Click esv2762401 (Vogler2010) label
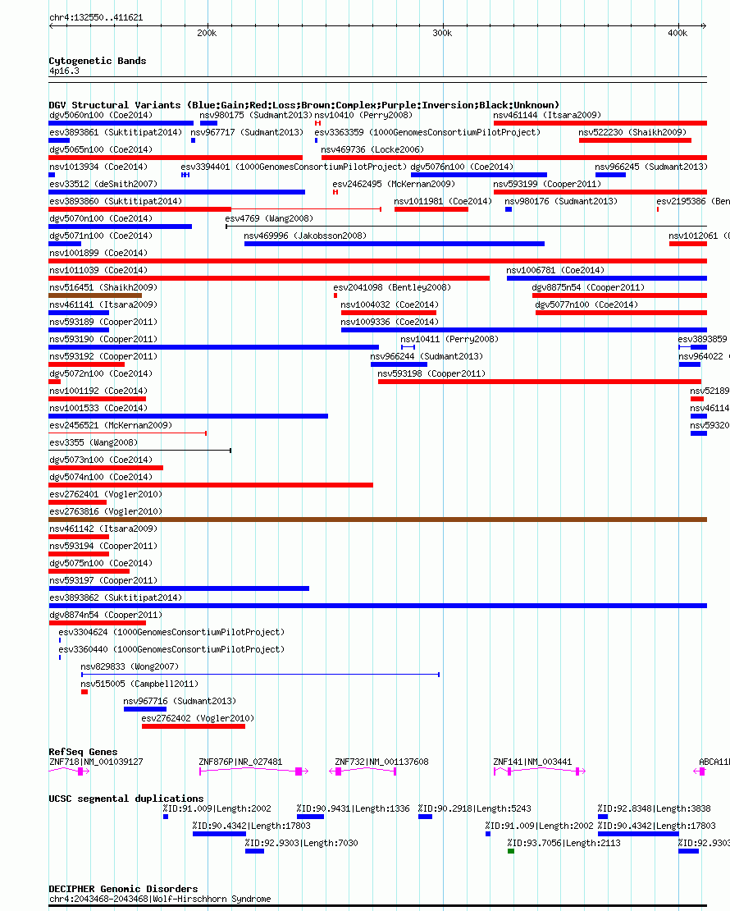The image size is (730, 911). pyautogui.click(x=106, y=494)
